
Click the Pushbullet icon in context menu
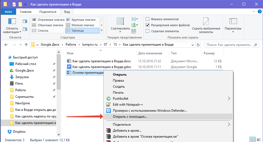coord(108,98)
